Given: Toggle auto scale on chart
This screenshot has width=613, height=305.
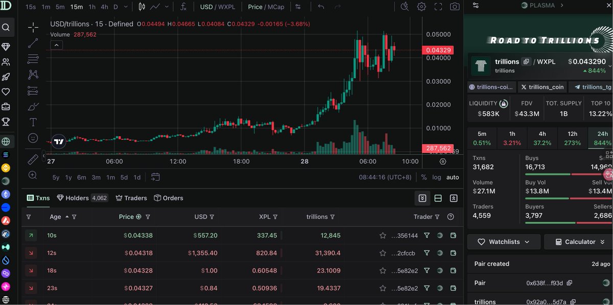Looking at the screenshot, I should tap(453, 177).
